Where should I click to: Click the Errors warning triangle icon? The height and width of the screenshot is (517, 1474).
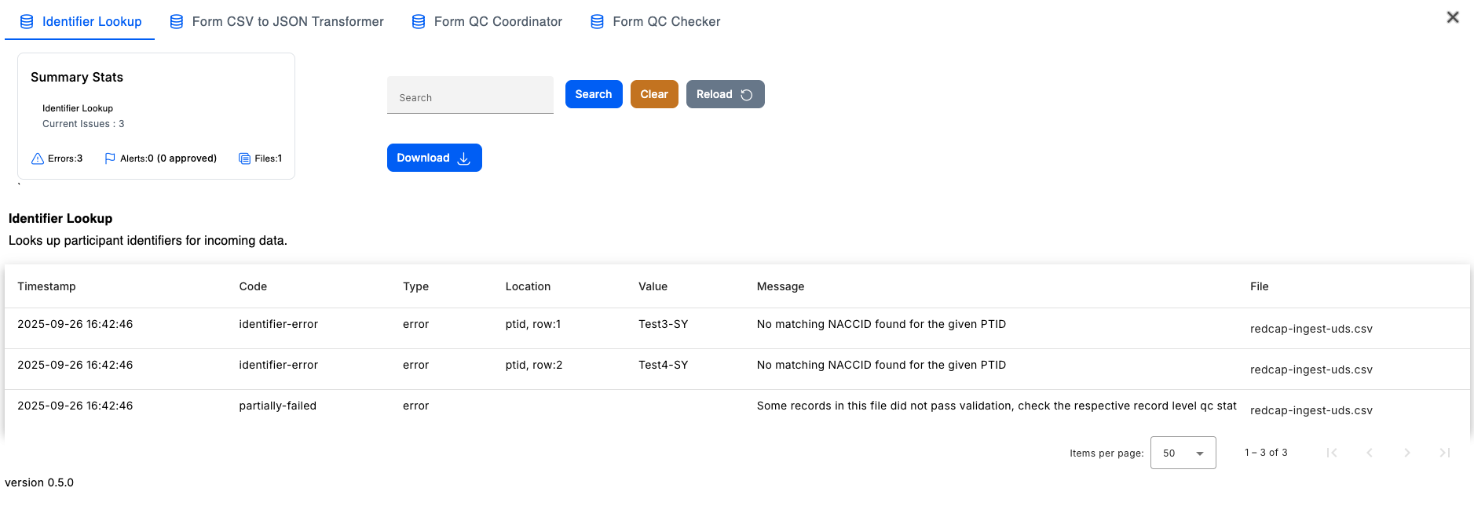click(x=38, y=158)
